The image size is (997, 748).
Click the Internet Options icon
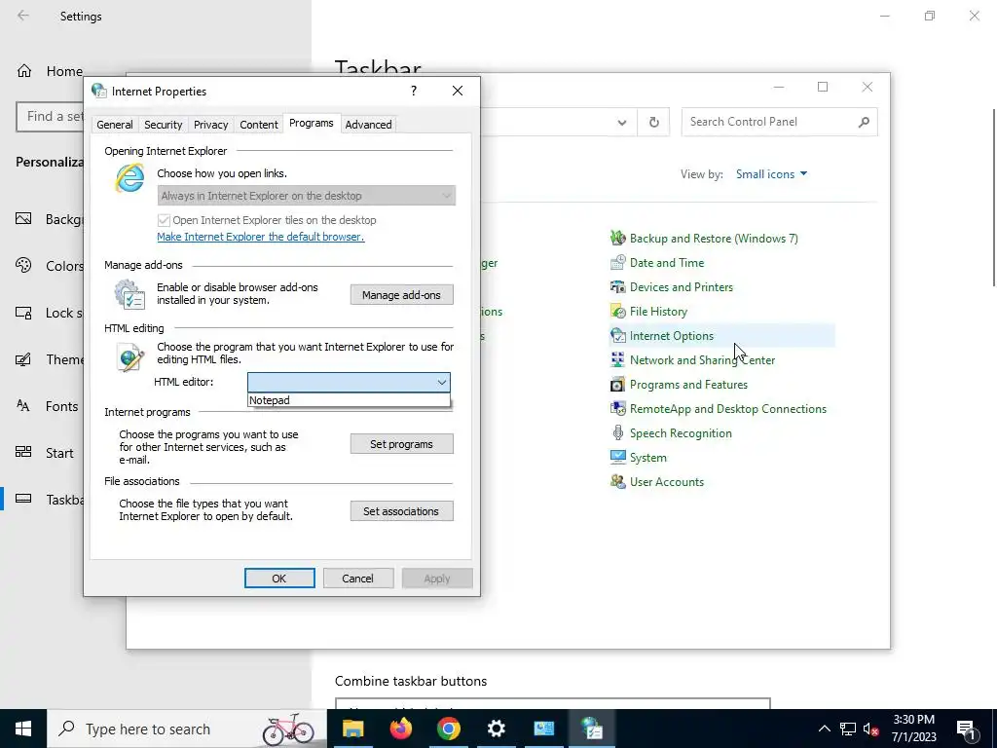click(617, 336)
